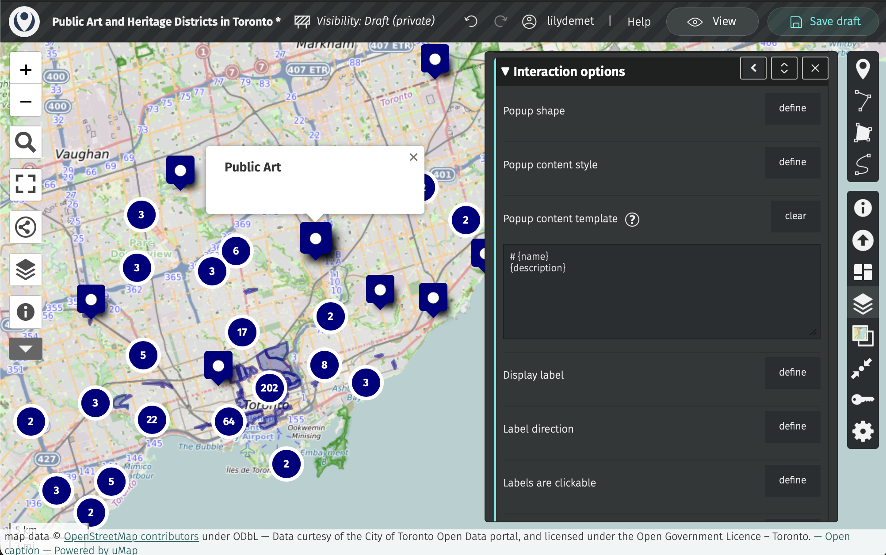Select the draw marker tool
886x555 pixels.
tap(863, 69)
